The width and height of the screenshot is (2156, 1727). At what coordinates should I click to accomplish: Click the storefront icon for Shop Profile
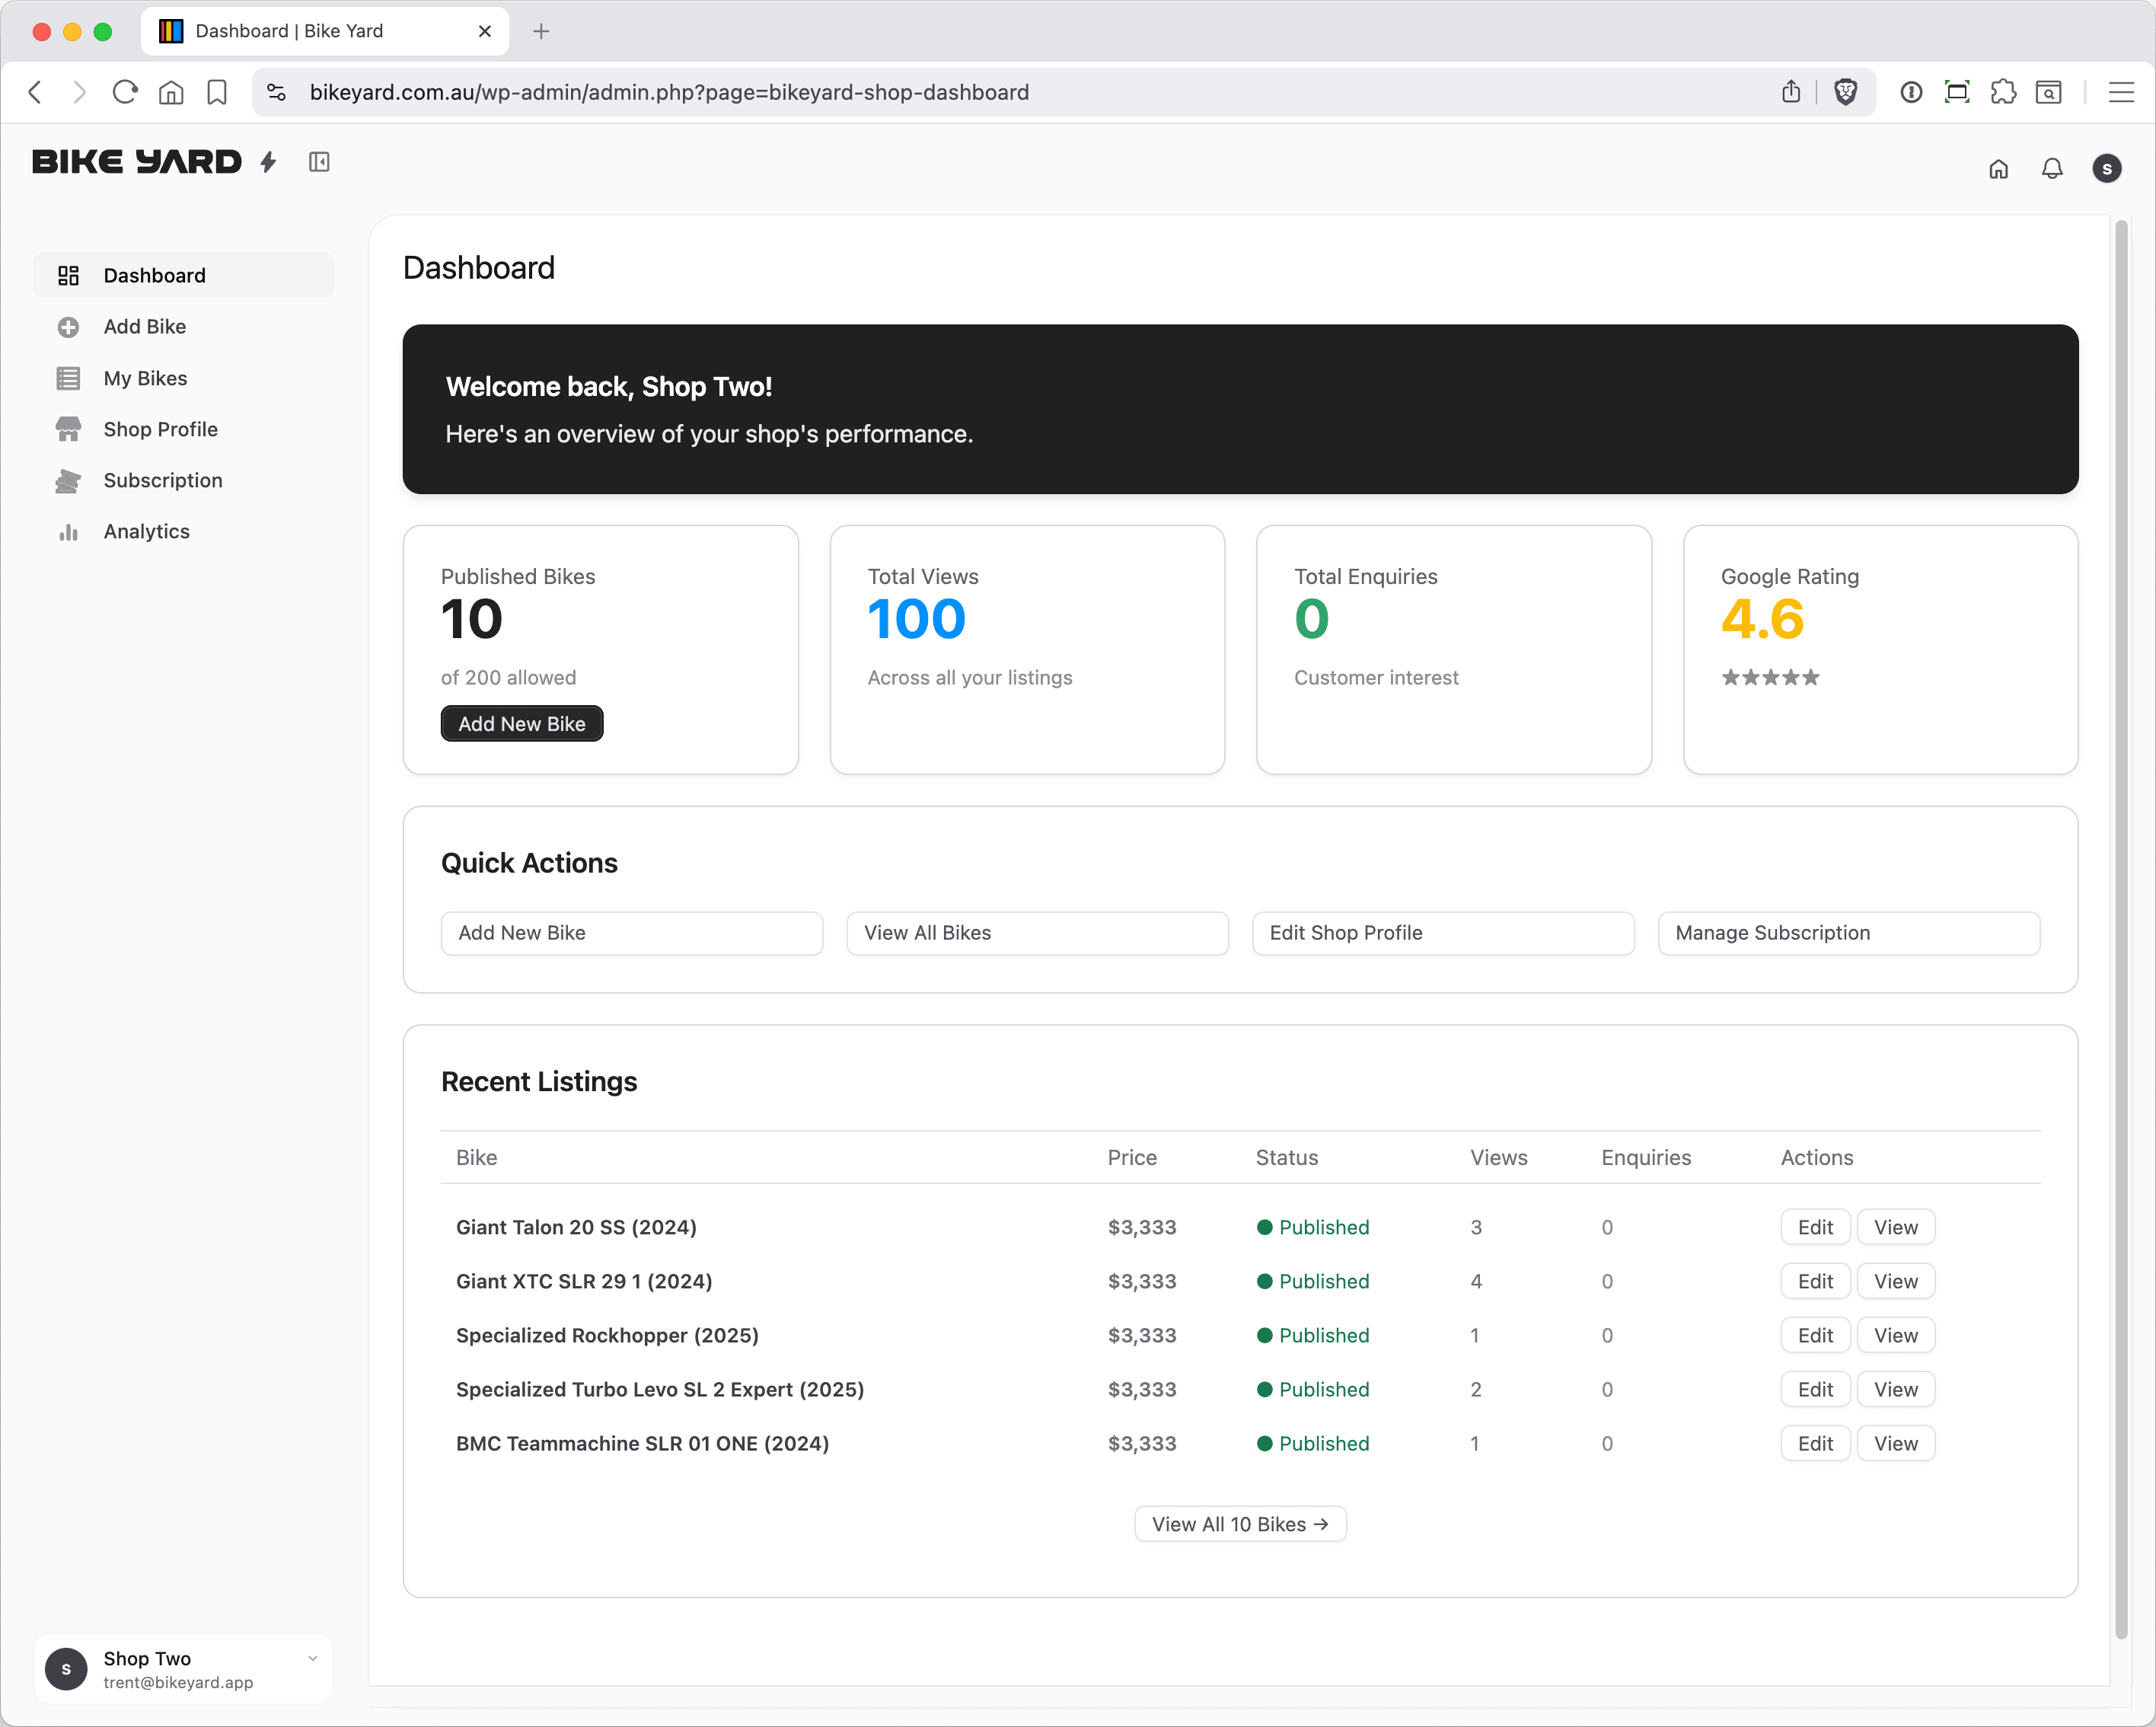68,429
